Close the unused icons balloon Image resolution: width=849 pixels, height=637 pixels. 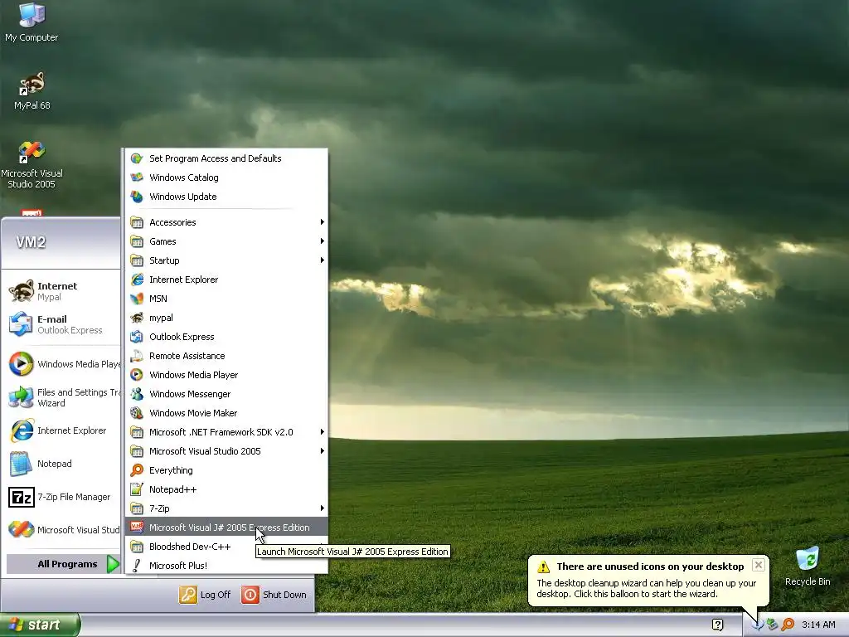click(x=759, y=565)
